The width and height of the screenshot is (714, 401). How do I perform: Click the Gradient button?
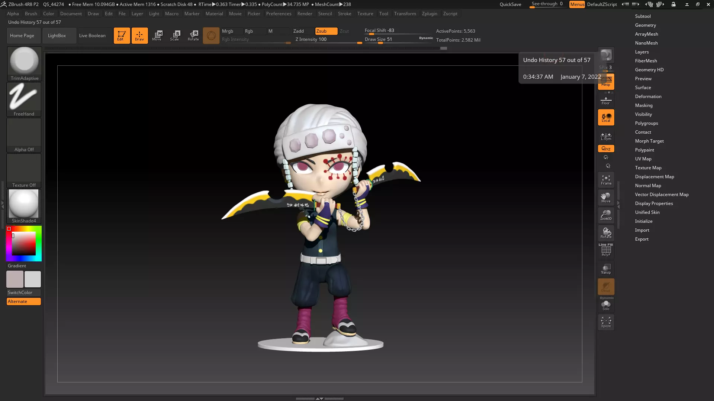click(x=24, y=266)
